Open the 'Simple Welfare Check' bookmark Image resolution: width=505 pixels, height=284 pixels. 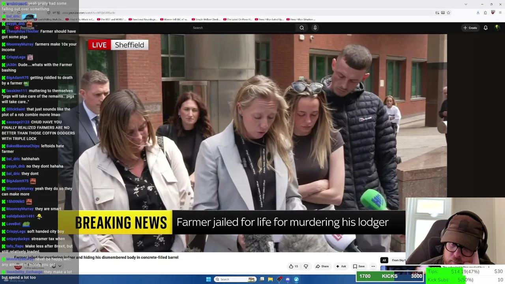tap(206, 19)
